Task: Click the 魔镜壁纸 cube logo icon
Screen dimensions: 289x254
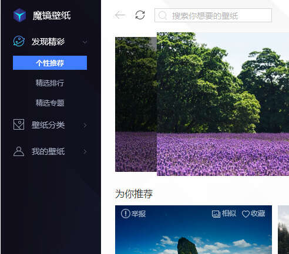Action: [19, 15]
